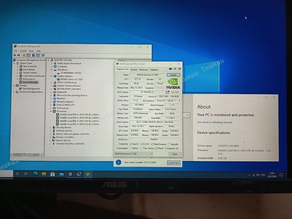
Task: Click the NVIDIA logo in GPU-Z
Action: [173, 83]
